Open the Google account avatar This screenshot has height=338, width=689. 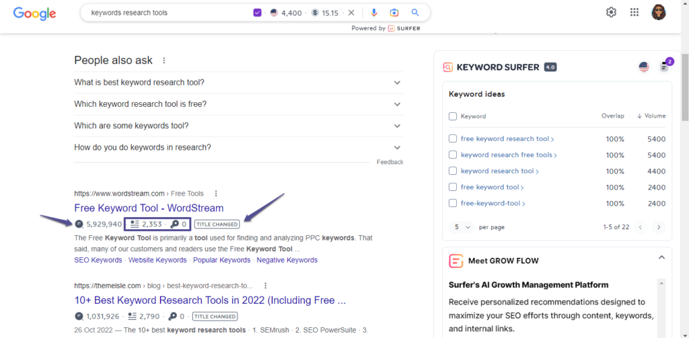659,12
